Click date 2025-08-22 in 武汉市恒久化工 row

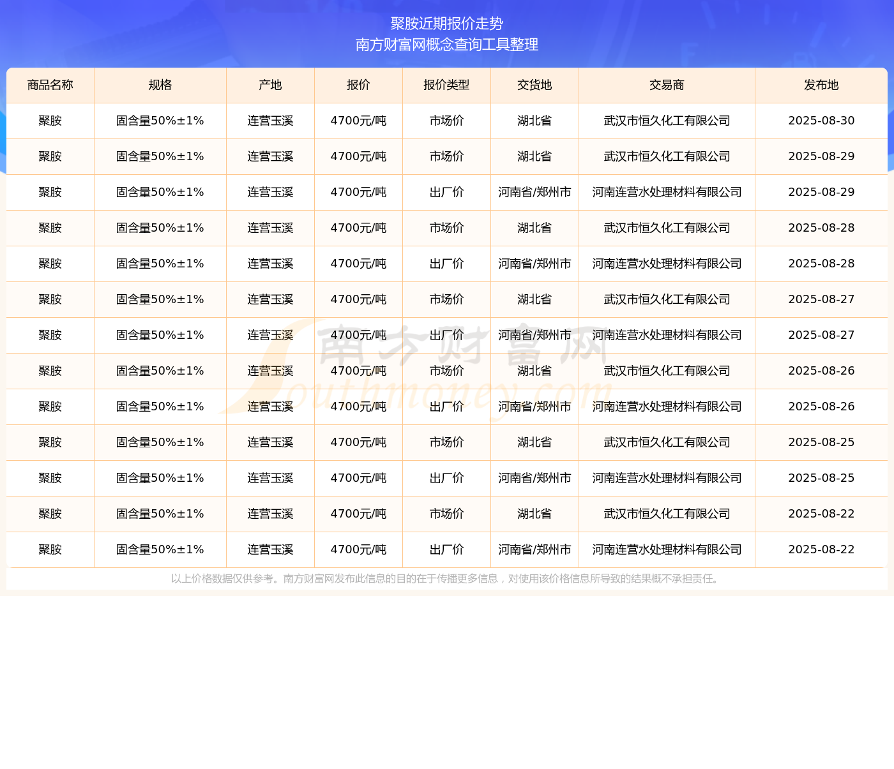(x=821, y=514)
